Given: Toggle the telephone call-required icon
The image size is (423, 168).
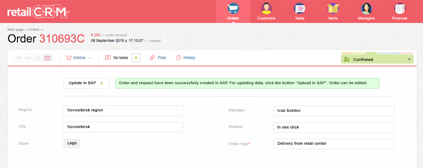Looking at the screenshot, I should coord(48,58).
